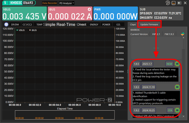This screenshot has height=123, width=189.
Task: Click the chip icon for firmware 1.9.5
Action: [x=177, y=64]
